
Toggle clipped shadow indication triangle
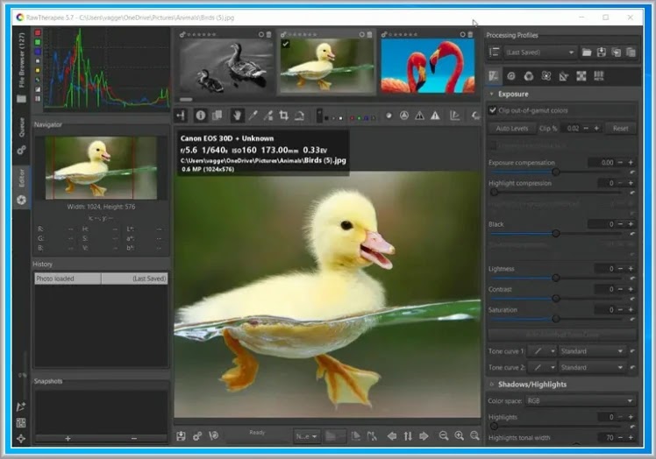[x=419, y=116]
